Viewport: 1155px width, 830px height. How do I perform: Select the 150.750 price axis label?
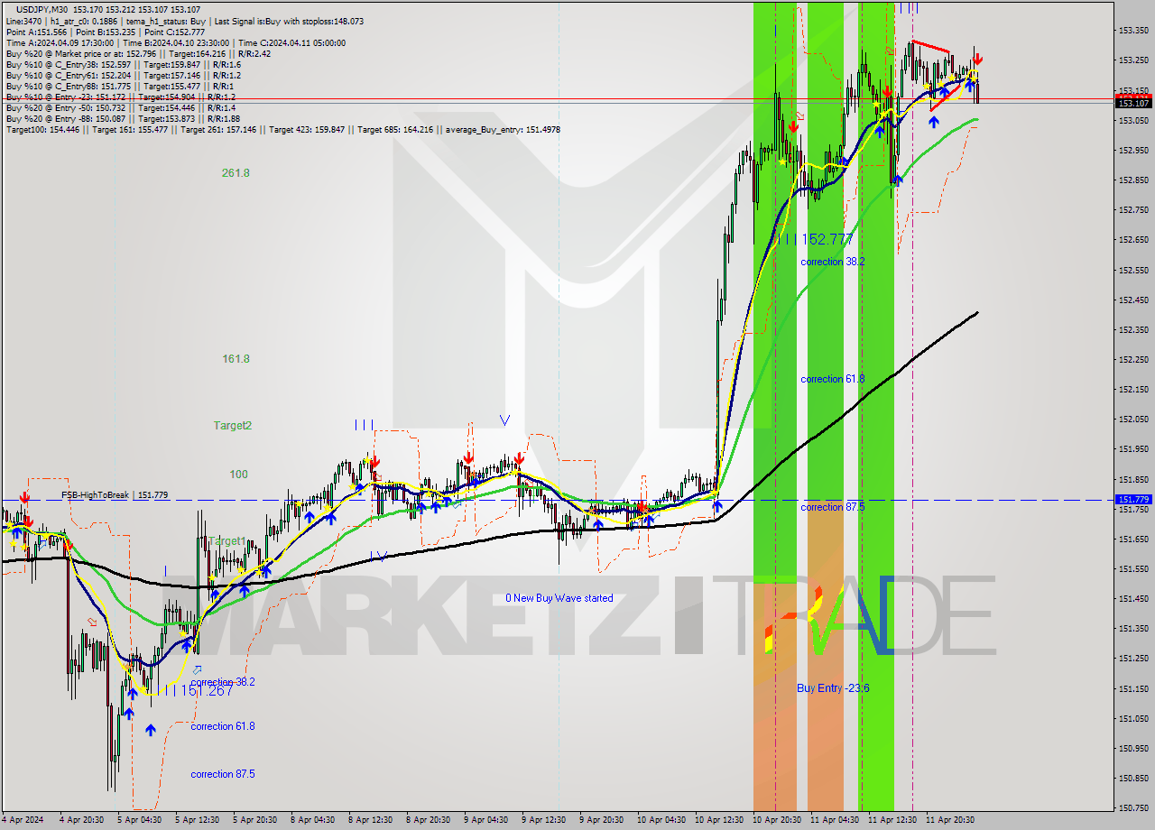[x=1133, y=808]
